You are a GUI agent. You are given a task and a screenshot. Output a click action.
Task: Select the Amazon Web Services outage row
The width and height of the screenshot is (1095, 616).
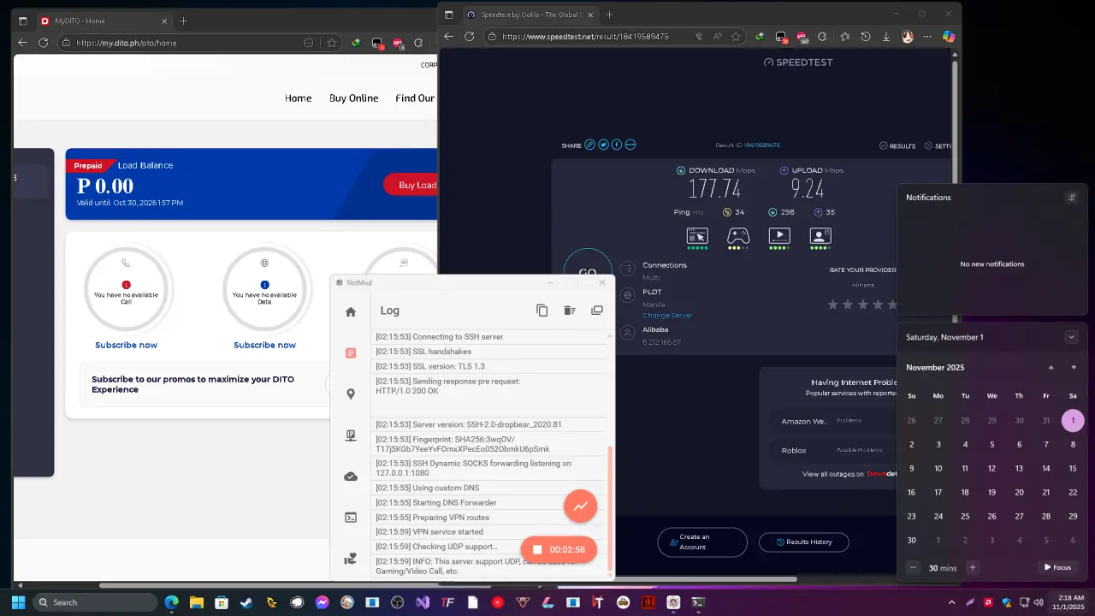pyautogui.click(x=833, y=421)
